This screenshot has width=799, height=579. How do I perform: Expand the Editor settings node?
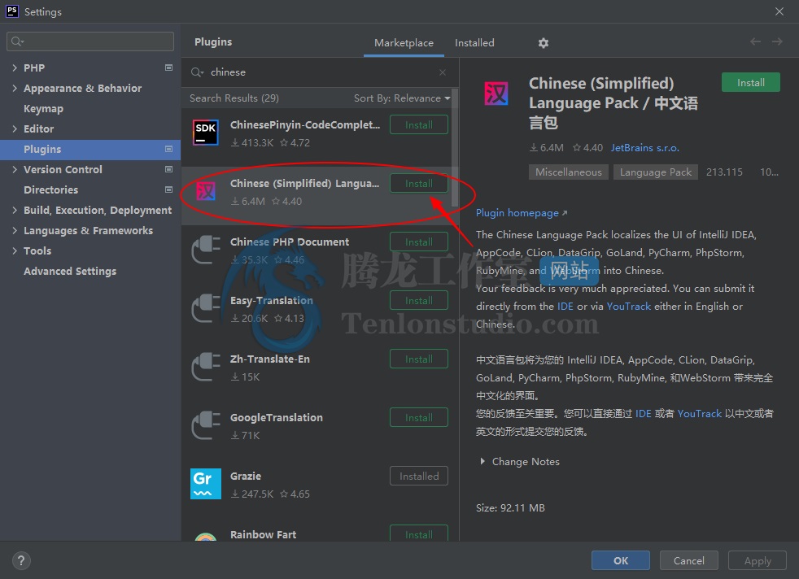coord(15,128)
